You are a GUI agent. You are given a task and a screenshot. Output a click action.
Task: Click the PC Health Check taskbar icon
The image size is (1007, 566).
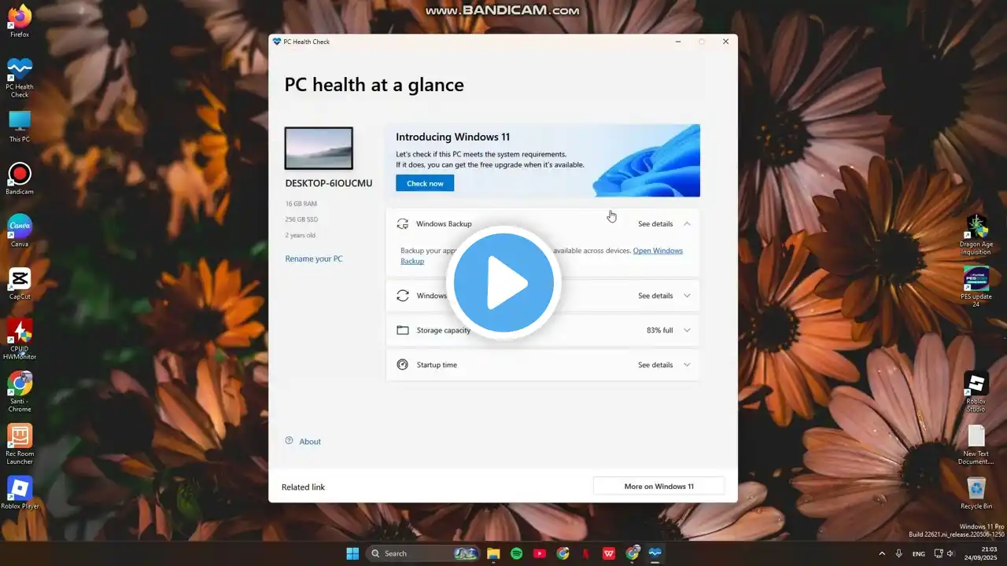click(x=655, y=553)
